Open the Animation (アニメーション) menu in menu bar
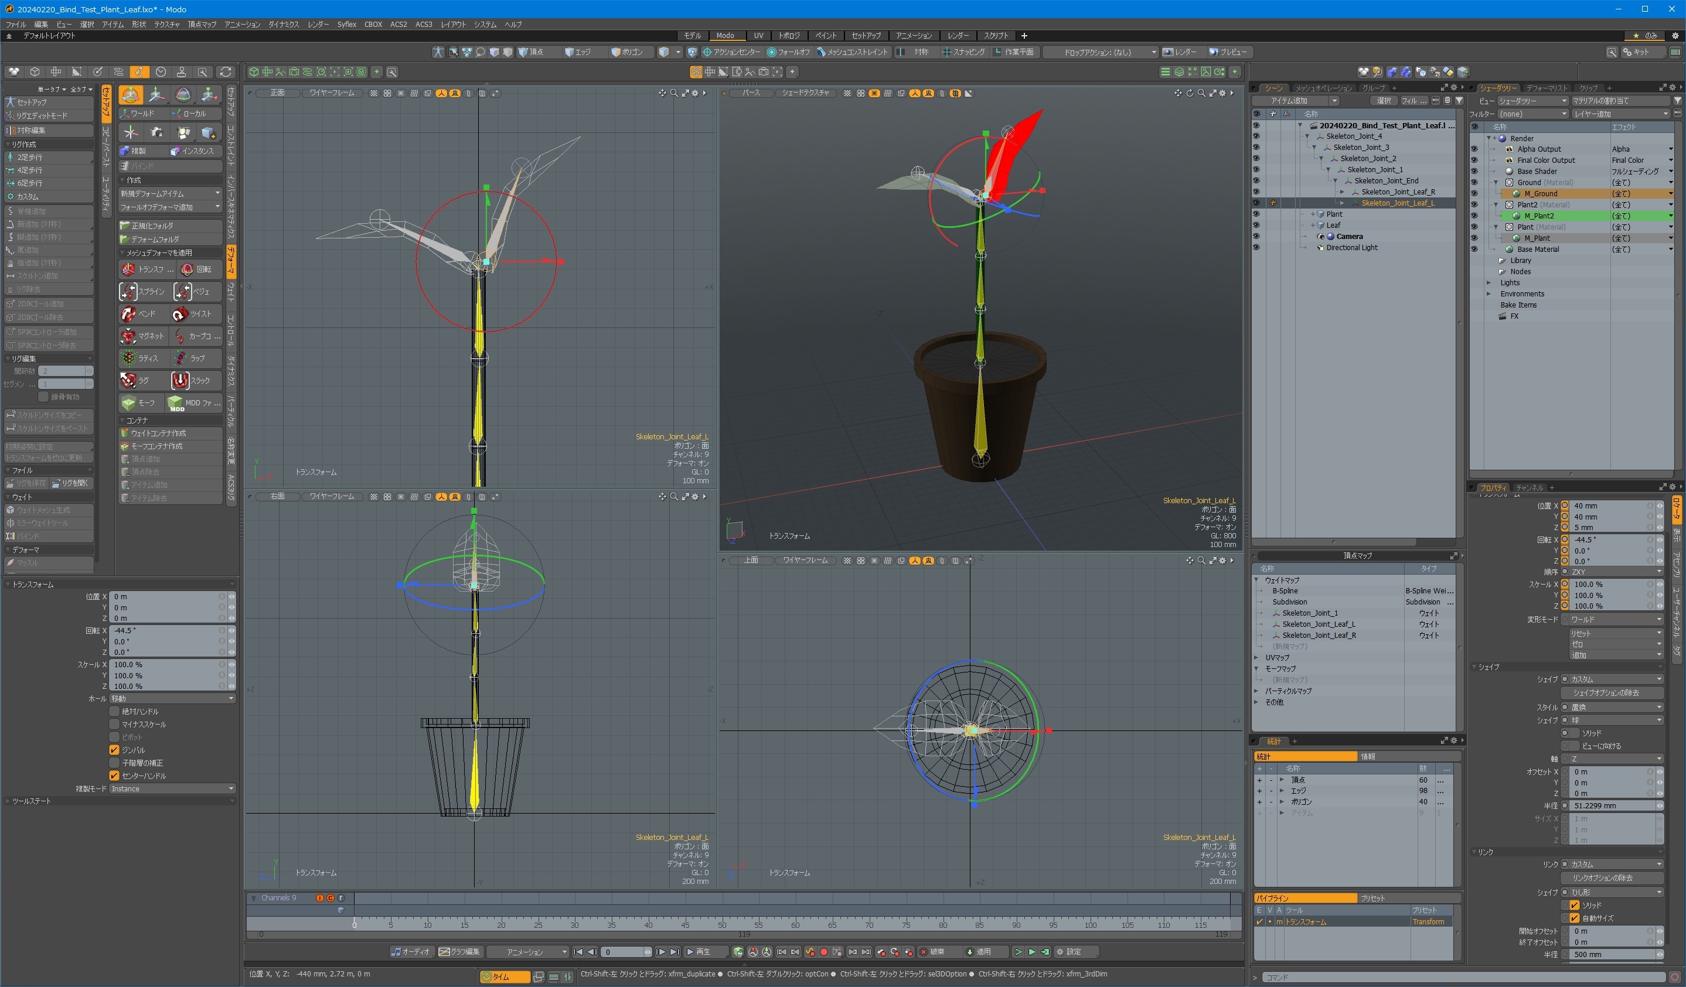The height and width of the screenshot is (987, 1686). tap(242, 24)
